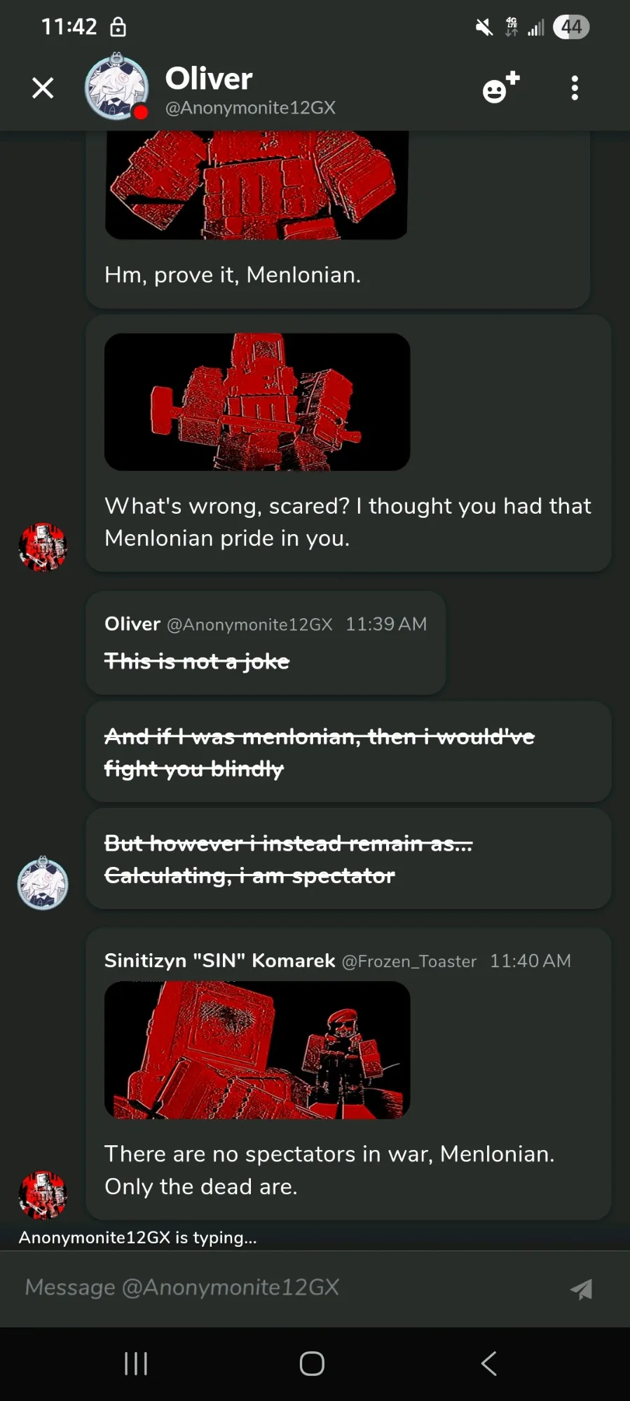Tap red avatar beside 'What's wrong, scared?' message
This screenshot has height=1401, width=630.
[x=43, y=547]
